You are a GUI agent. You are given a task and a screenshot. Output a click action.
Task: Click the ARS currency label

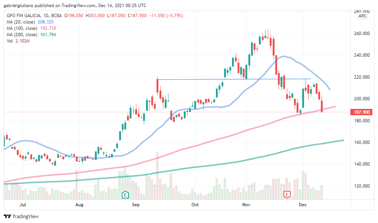pyautogui.click(x=362, y=16)
